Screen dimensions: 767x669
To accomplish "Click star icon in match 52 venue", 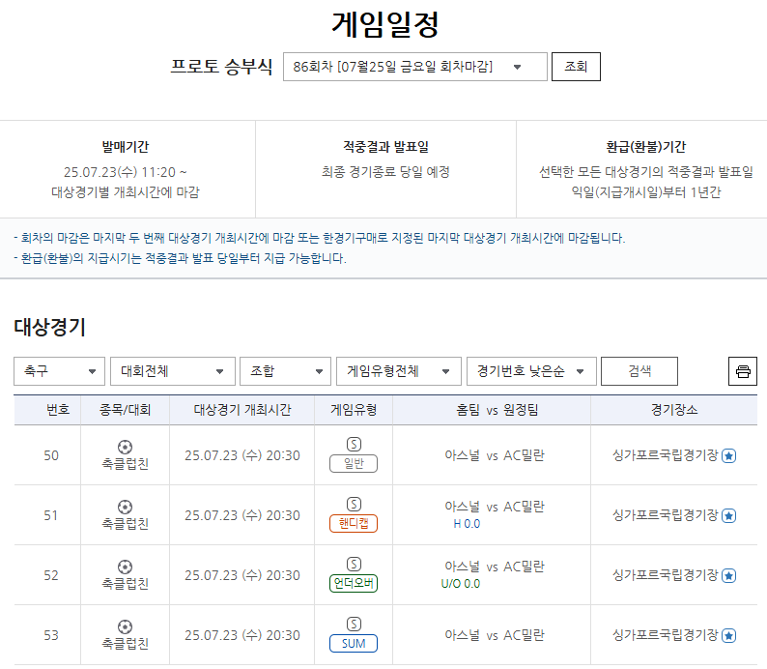I will coord(729,575).
